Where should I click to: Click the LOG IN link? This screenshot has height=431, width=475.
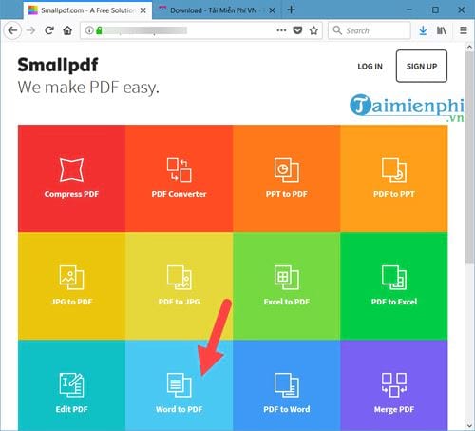point(370,67)
